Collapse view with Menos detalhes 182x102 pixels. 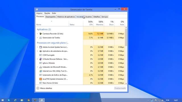point(44,88)
